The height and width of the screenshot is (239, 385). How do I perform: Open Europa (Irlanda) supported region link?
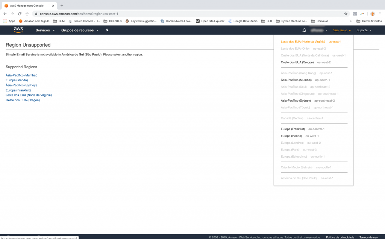(17, 80)
